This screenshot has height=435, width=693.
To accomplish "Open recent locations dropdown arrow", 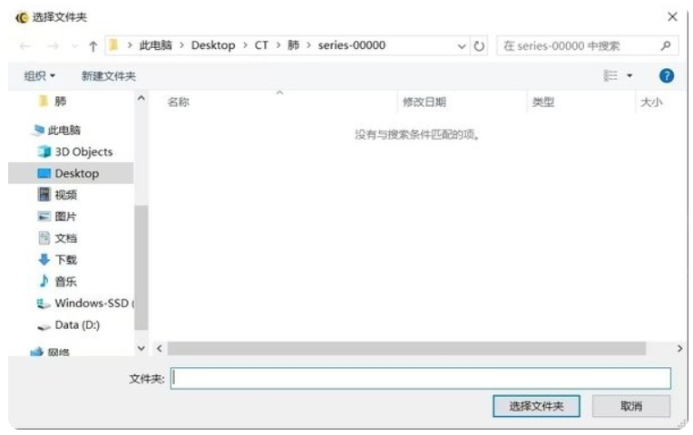I will 74,46.
